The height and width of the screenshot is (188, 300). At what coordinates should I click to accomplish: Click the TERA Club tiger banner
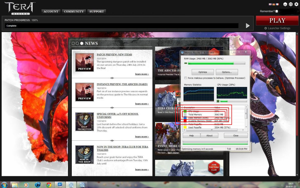tap(167, 101)
